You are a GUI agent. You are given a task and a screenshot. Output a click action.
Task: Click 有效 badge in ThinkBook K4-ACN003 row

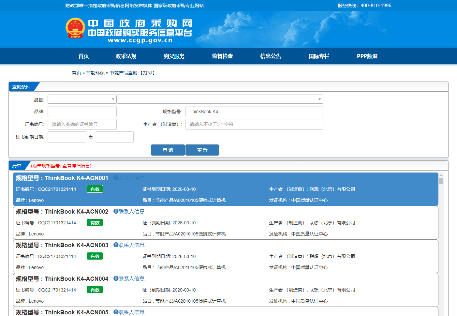tap(95, 256)
